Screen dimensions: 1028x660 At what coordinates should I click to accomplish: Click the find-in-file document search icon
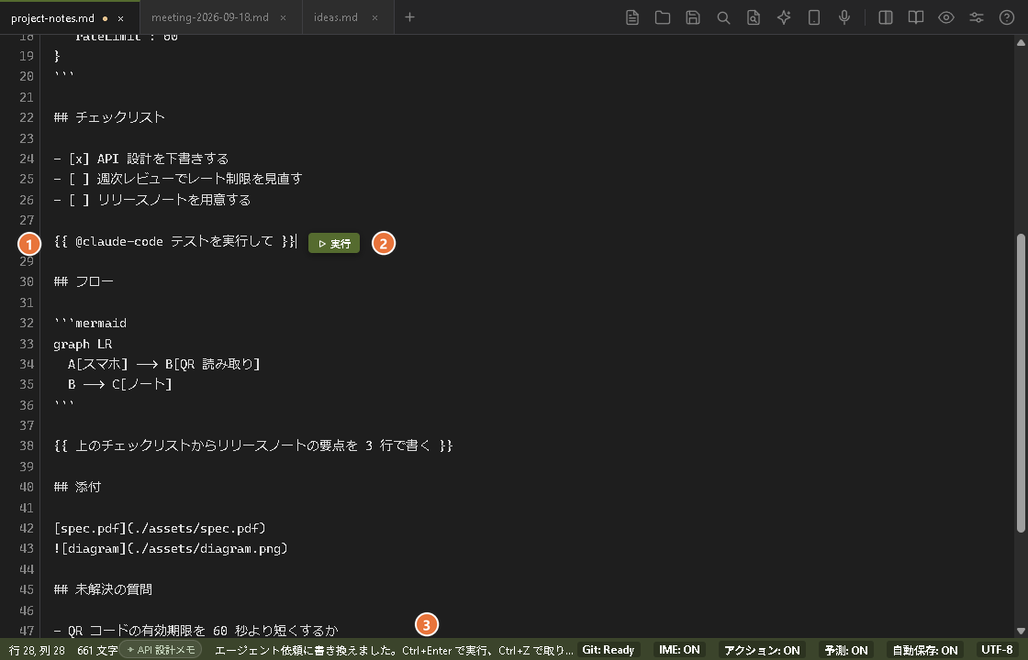coord(754,17)
